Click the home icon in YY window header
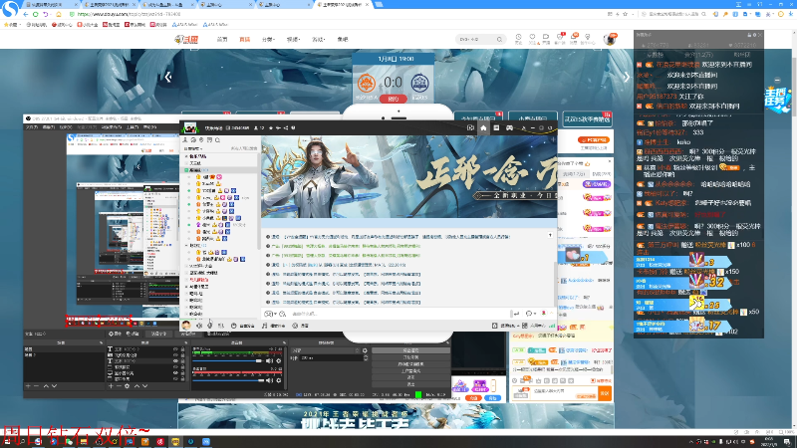The image size is (797, 448). (483, 128)
